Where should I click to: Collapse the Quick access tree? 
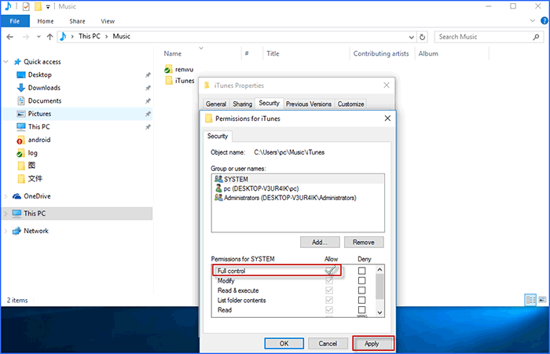tap(6, 62)
